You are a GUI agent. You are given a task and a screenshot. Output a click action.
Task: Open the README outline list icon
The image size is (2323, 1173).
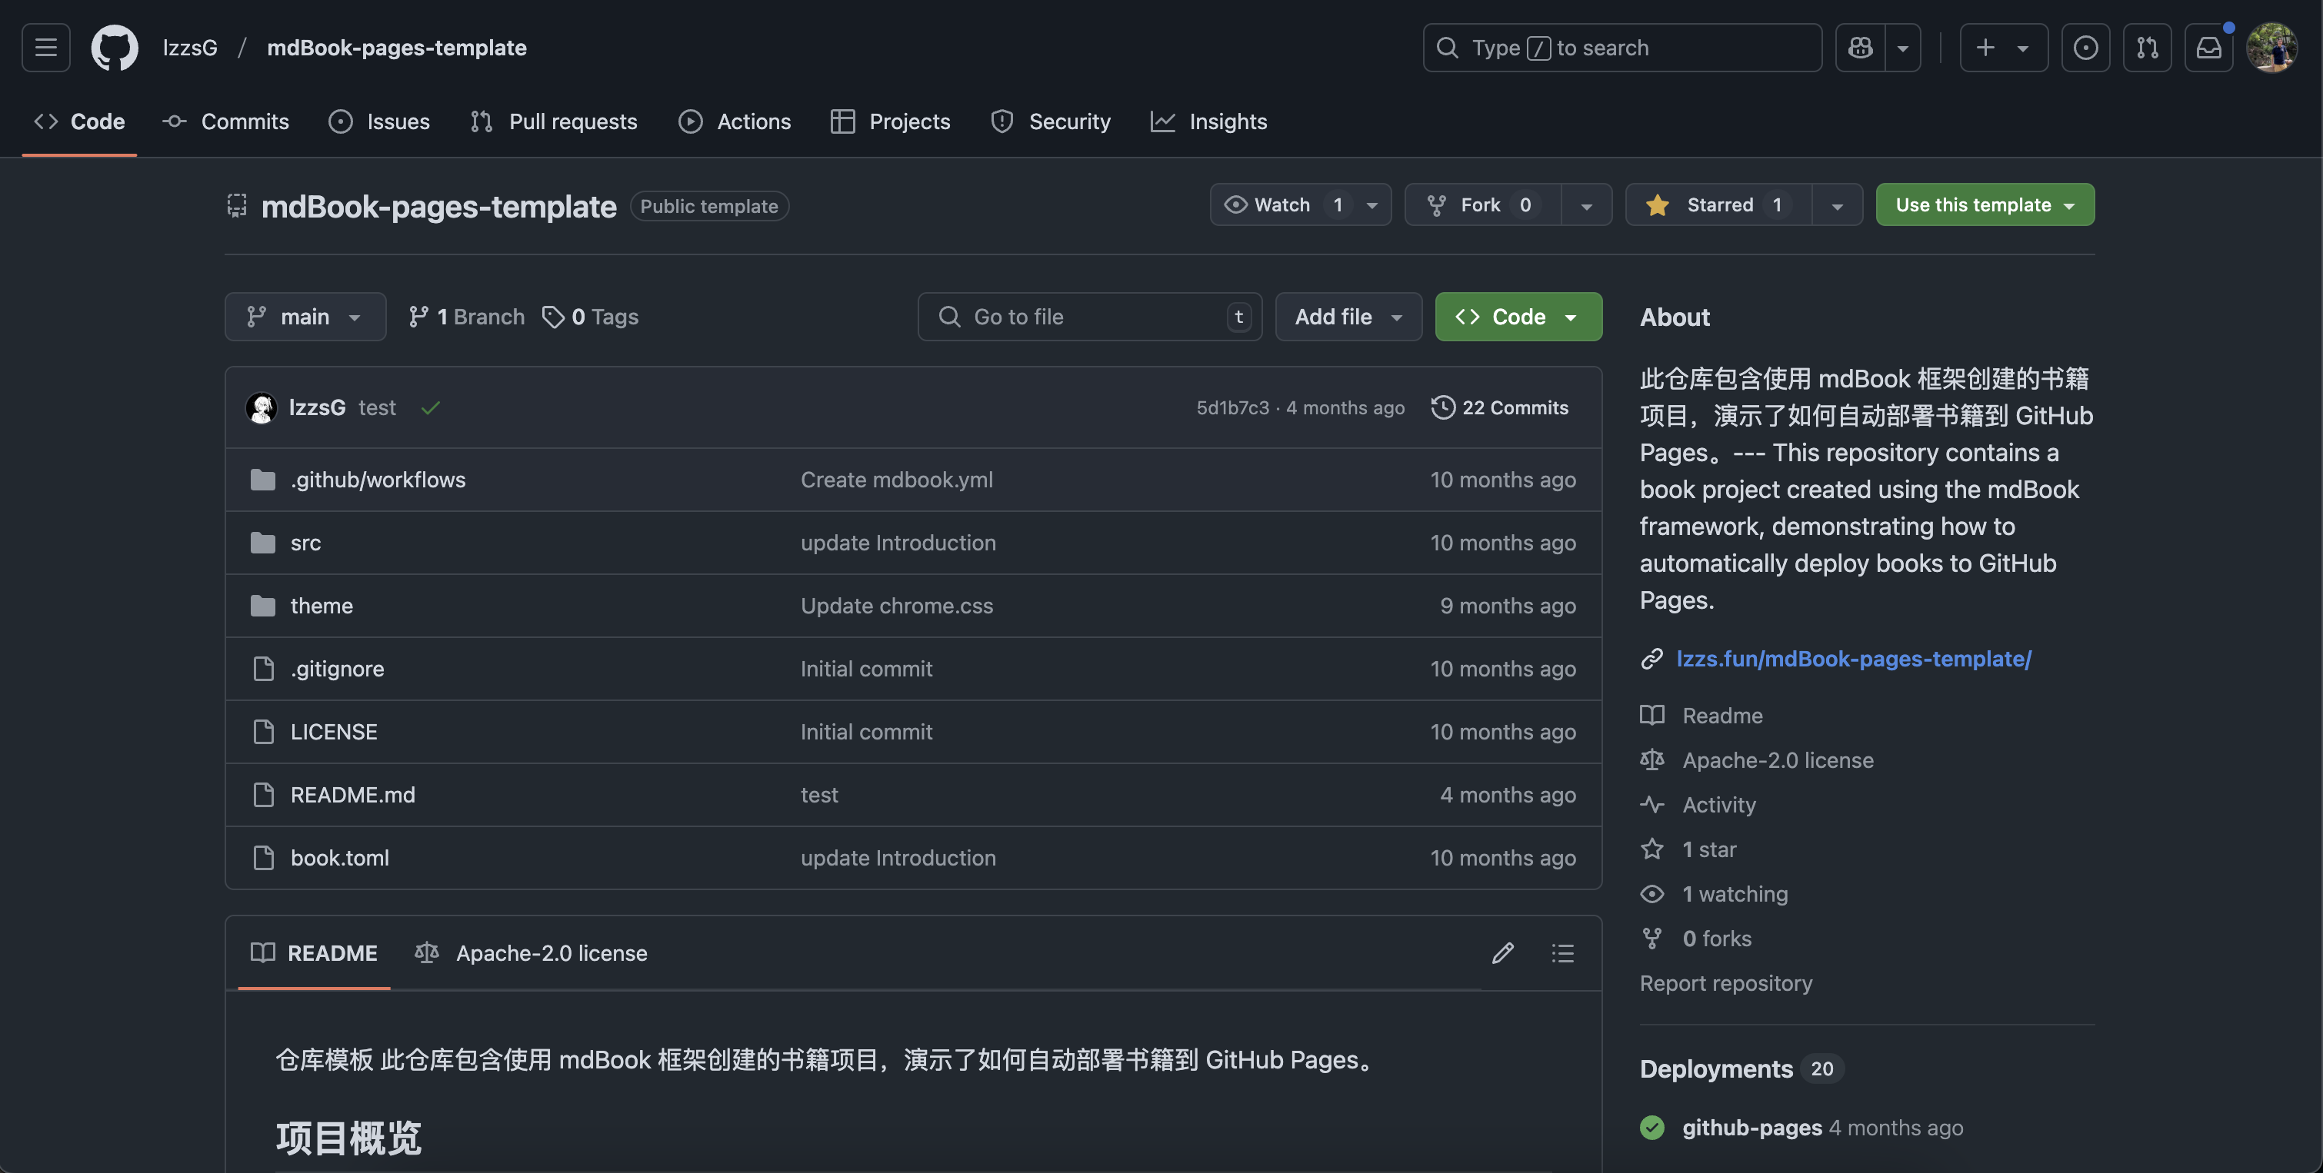[x=1563, y=953]
